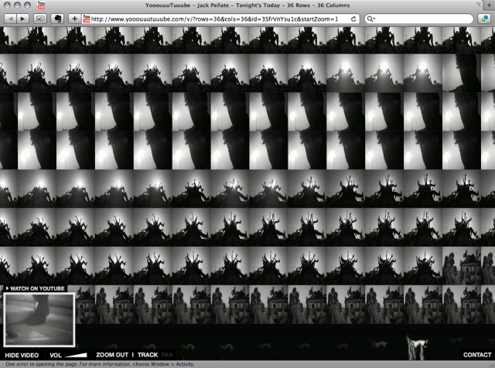Screen dimensions: 495x368
Task: Click the play triangle beside WATCH ON YOUTUBE
Action: pyautogui.click(x=7, y=288)
